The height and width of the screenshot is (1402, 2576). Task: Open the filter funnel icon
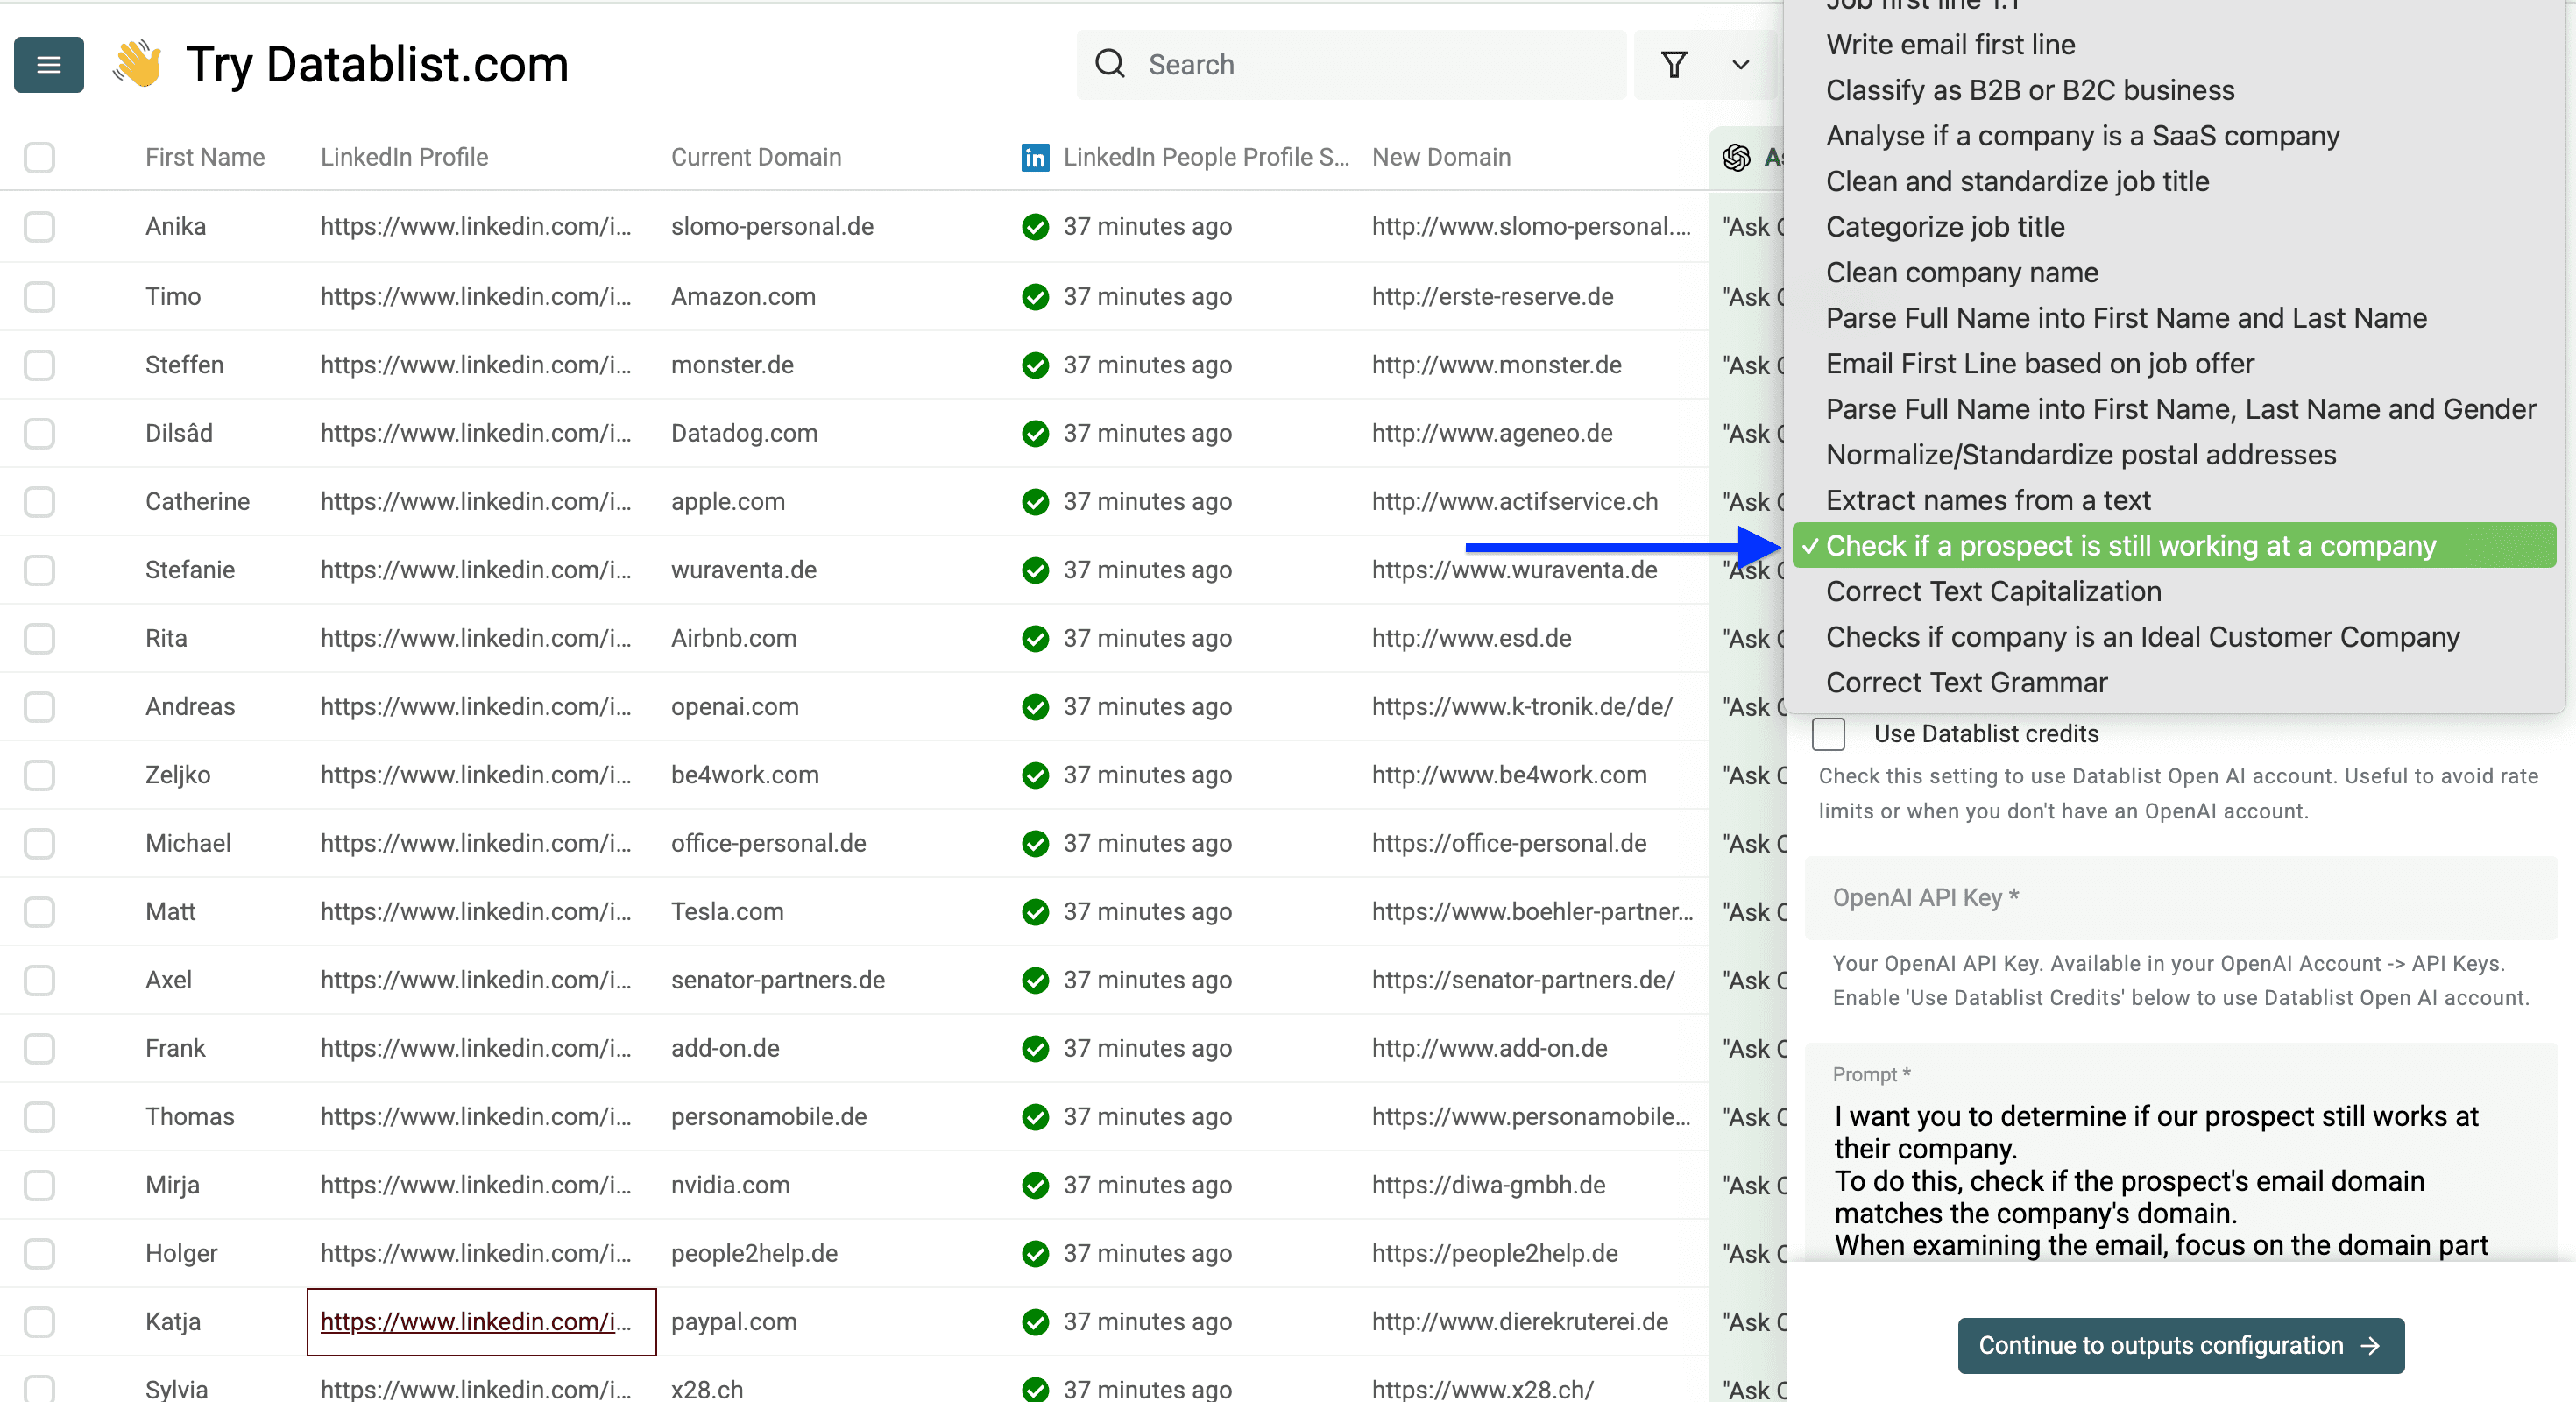click(x=1674, y=65)
